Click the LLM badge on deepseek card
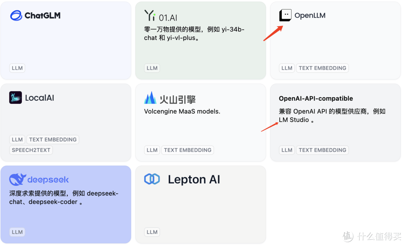Screen dimensions: 405x246 click(x=17, y=232)
